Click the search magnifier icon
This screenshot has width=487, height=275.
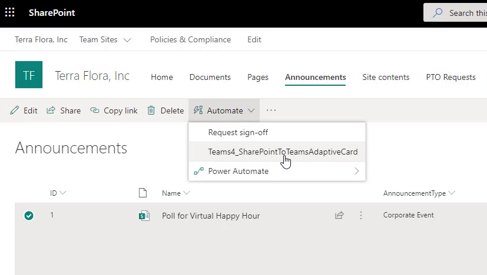pyautogui.click(x=438, y=13)
